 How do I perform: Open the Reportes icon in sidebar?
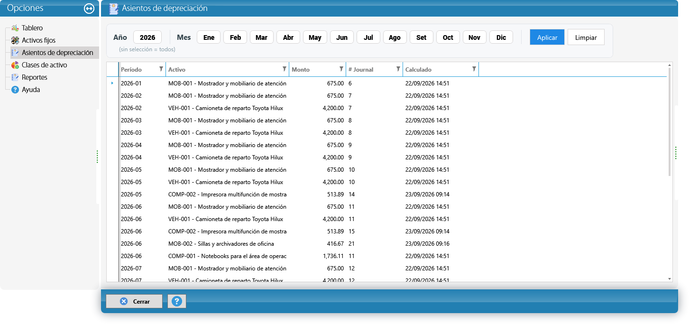click(15, 77)
